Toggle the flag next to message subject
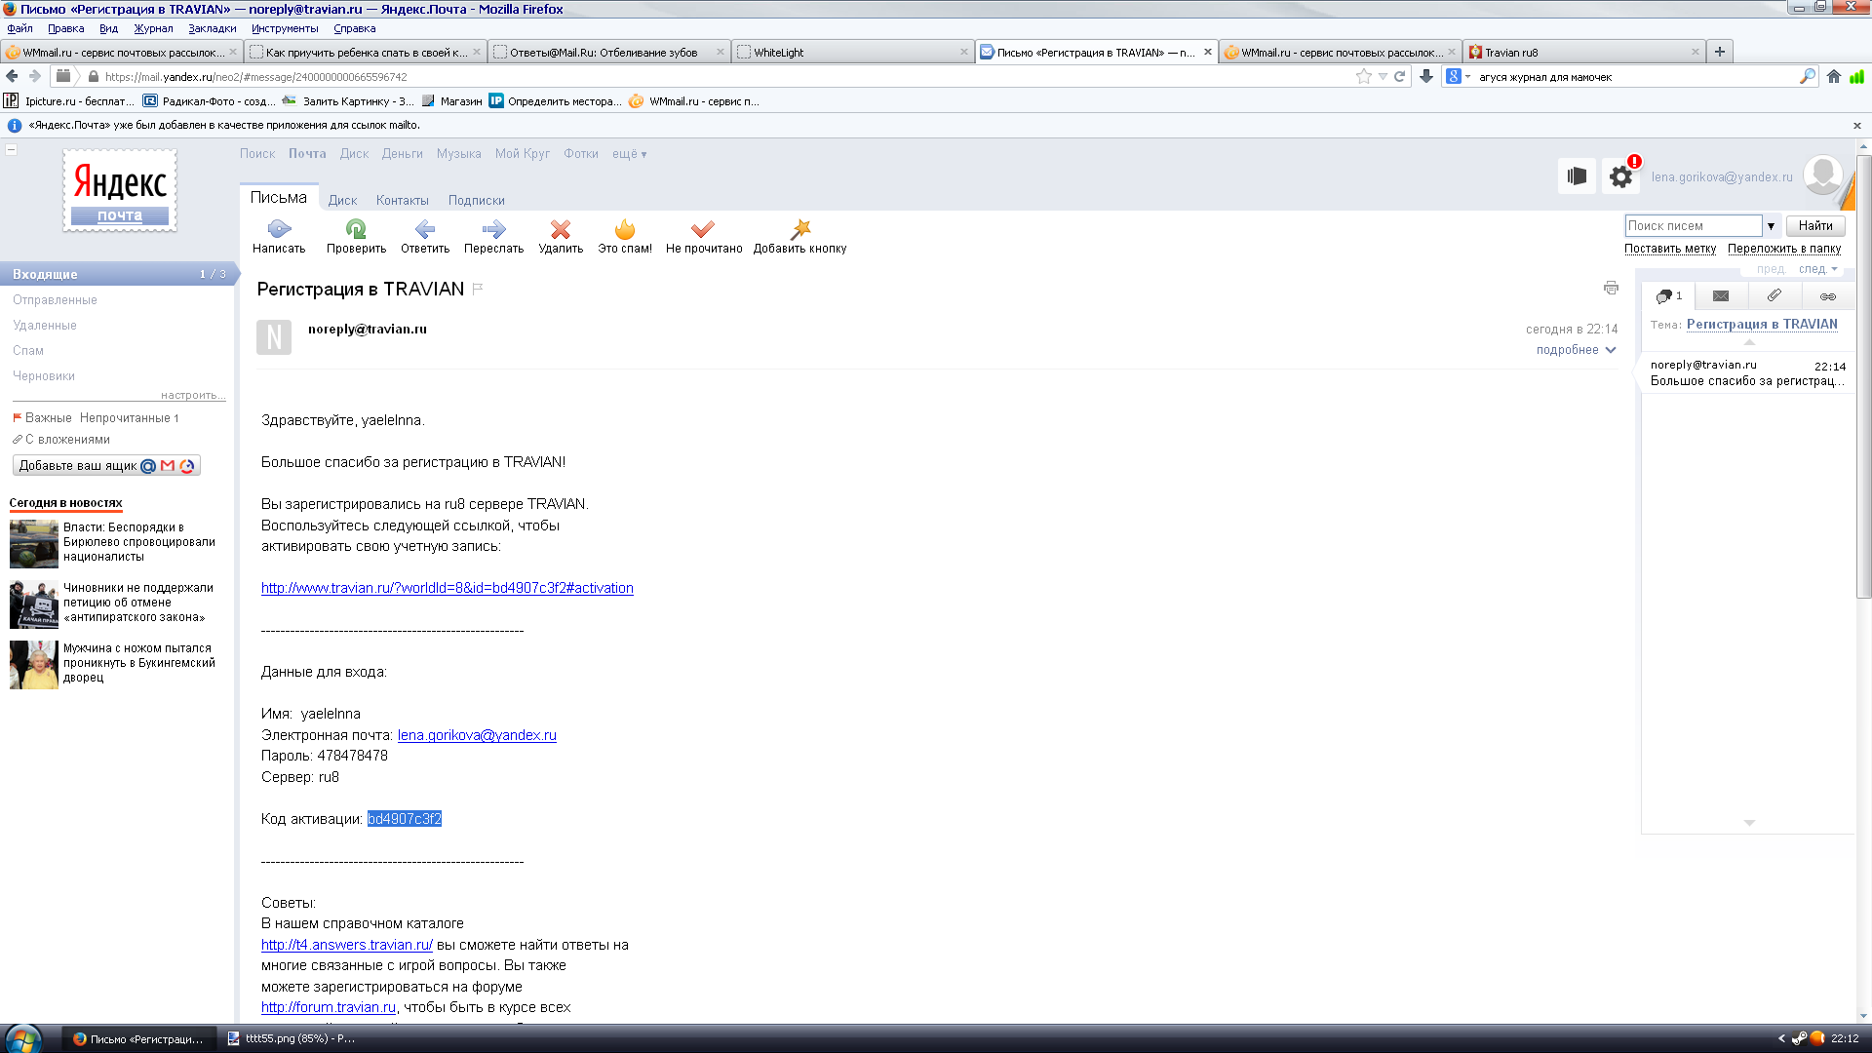Viewport: 1872px width, 1053px height. pyautogui.click(x=478, y=289)
